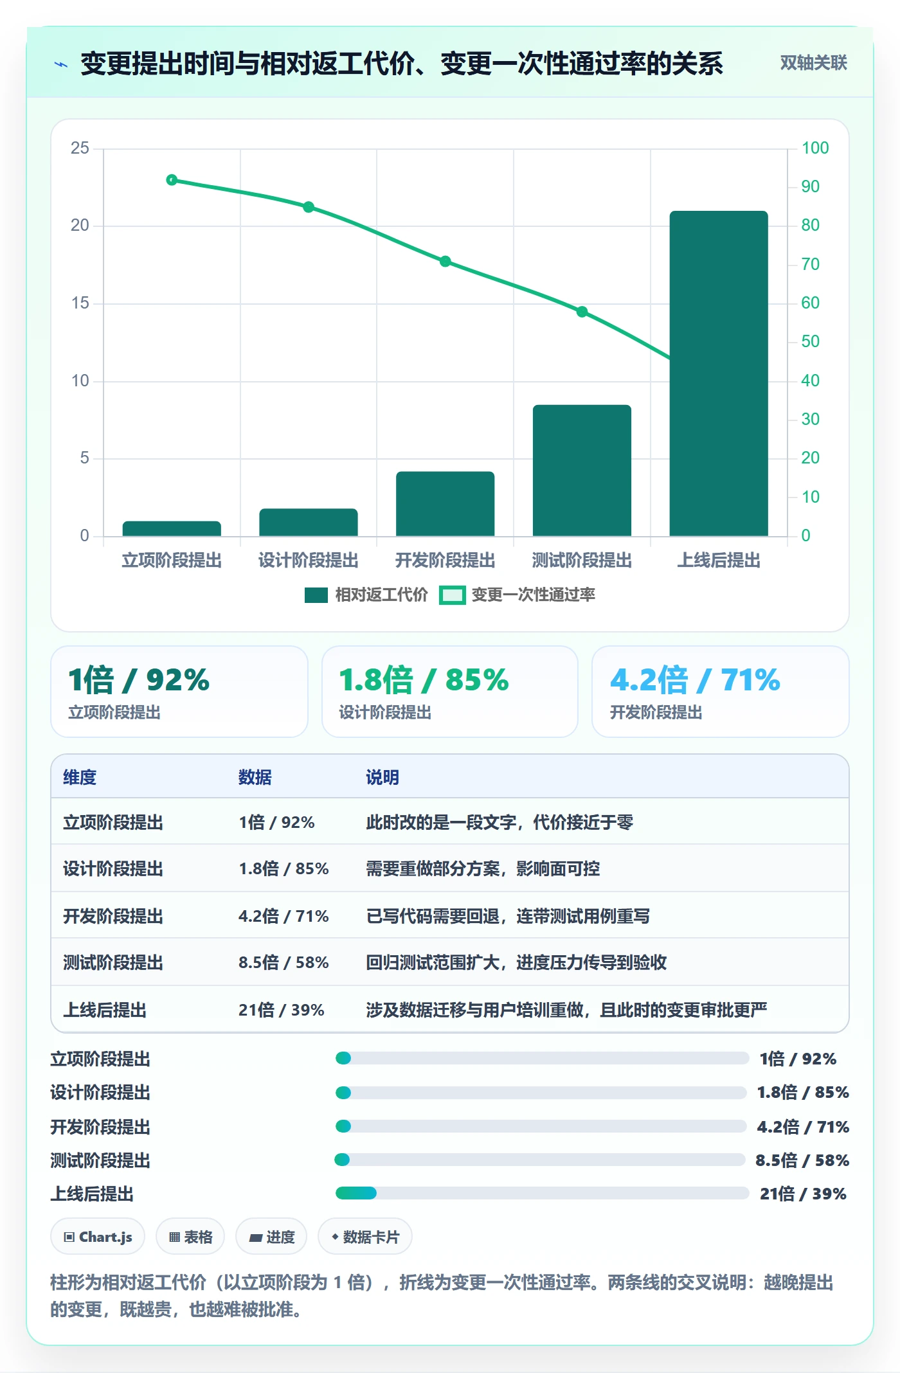Click the chart title heading text
This screenshot has height=1373, width=900.
(402, 64)
